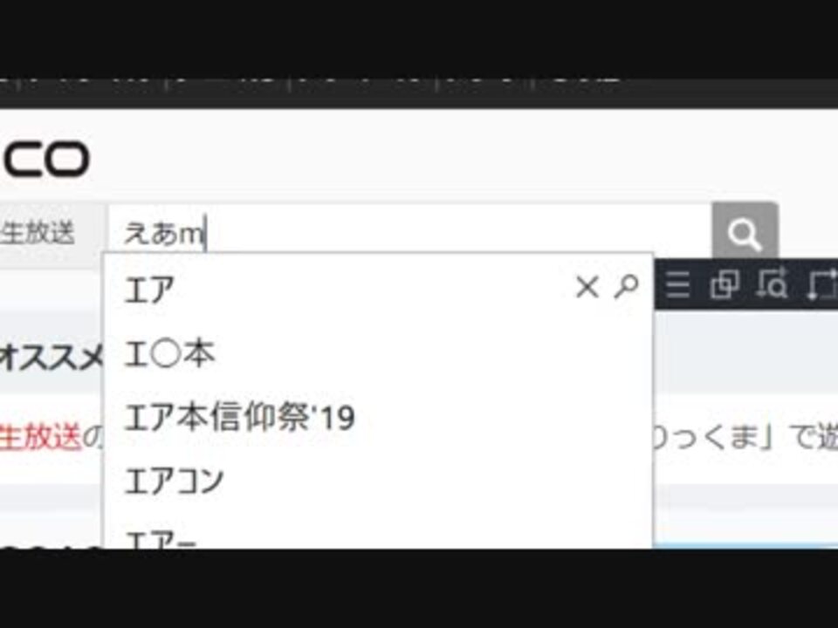838x628 pixels.
Task: Click the CO logo at the top left
Action: [x=45, y=159]
